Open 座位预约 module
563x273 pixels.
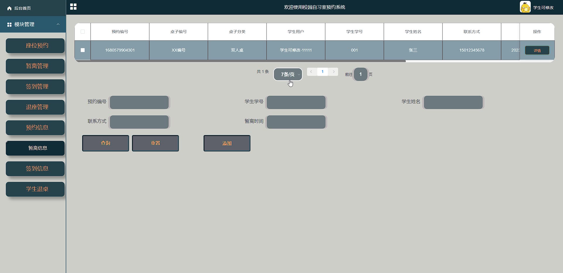[35, 46]
